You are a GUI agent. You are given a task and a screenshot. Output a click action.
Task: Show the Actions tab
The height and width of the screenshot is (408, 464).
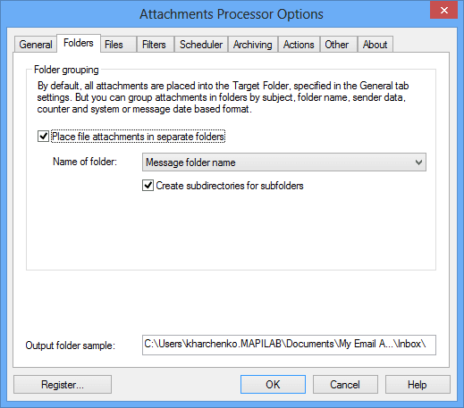click(299, 45)
